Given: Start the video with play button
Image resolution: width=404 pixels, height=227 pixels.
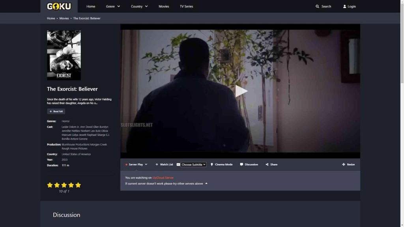Looking at the screenshot, I should [241, 91].
